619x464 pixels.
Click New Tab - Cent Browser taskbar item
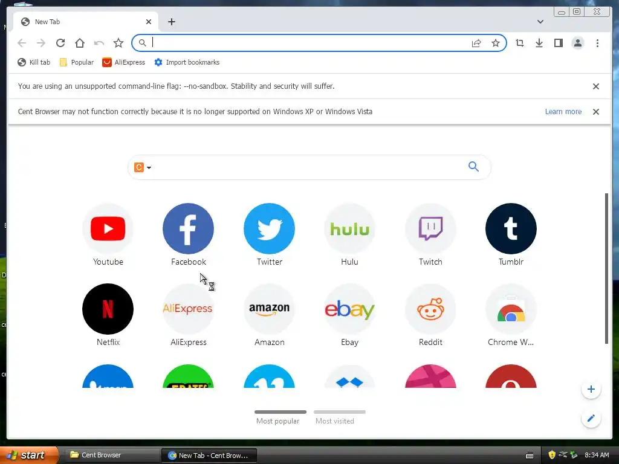tap(209, 456)
